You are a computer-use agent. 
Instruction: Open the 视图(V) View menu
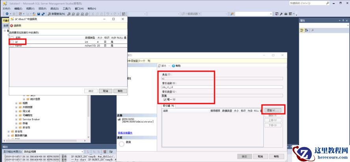click(30, 9)
